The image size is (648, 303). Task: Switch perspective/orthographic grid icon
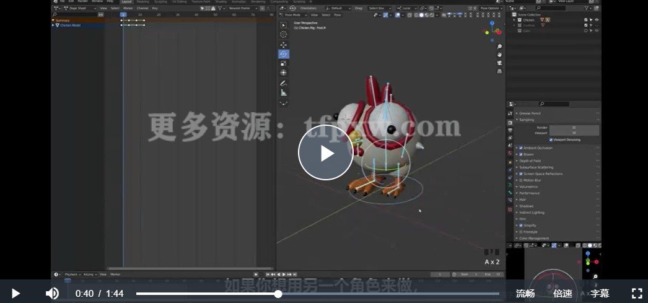coord(499,71)
